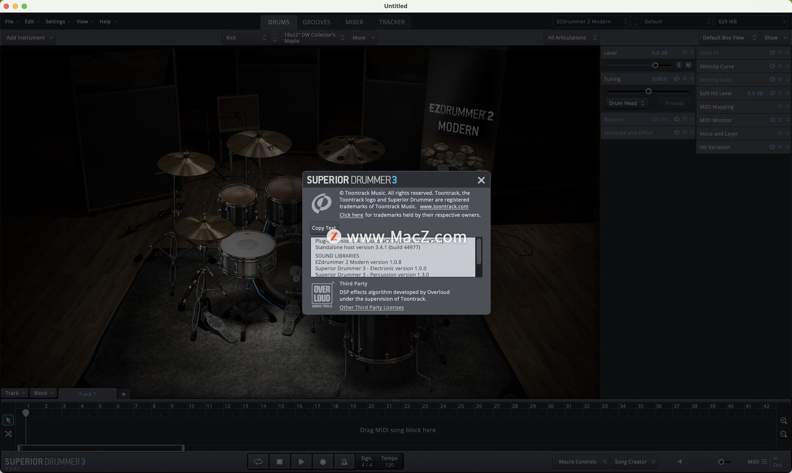The height and width of the screenshot is (473, 792).
Task: Mute the instrument with M button
Action: [688, 65]
